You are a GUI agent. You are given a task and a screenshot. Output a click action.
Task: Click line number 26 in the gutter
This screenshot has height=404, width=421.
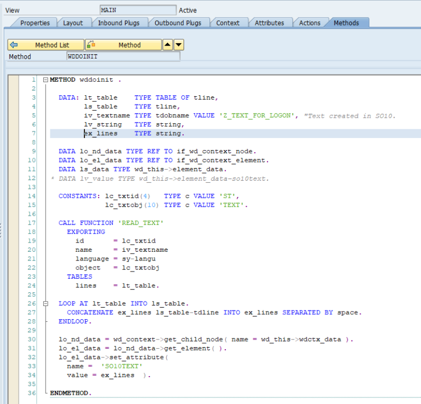(32, 303)
